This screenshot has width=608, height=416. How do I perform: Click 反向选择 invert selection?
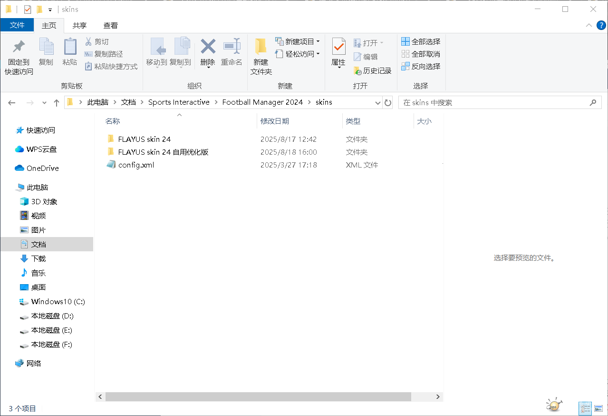(421, 67)
